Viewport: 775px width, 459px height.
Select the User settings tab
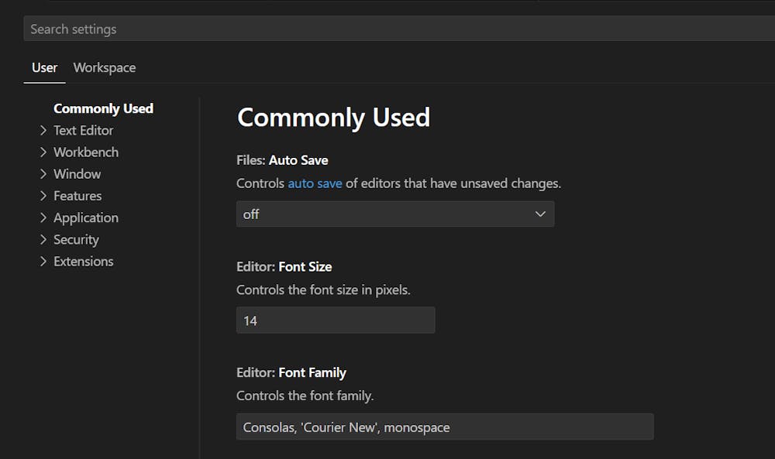coord(44,67)
